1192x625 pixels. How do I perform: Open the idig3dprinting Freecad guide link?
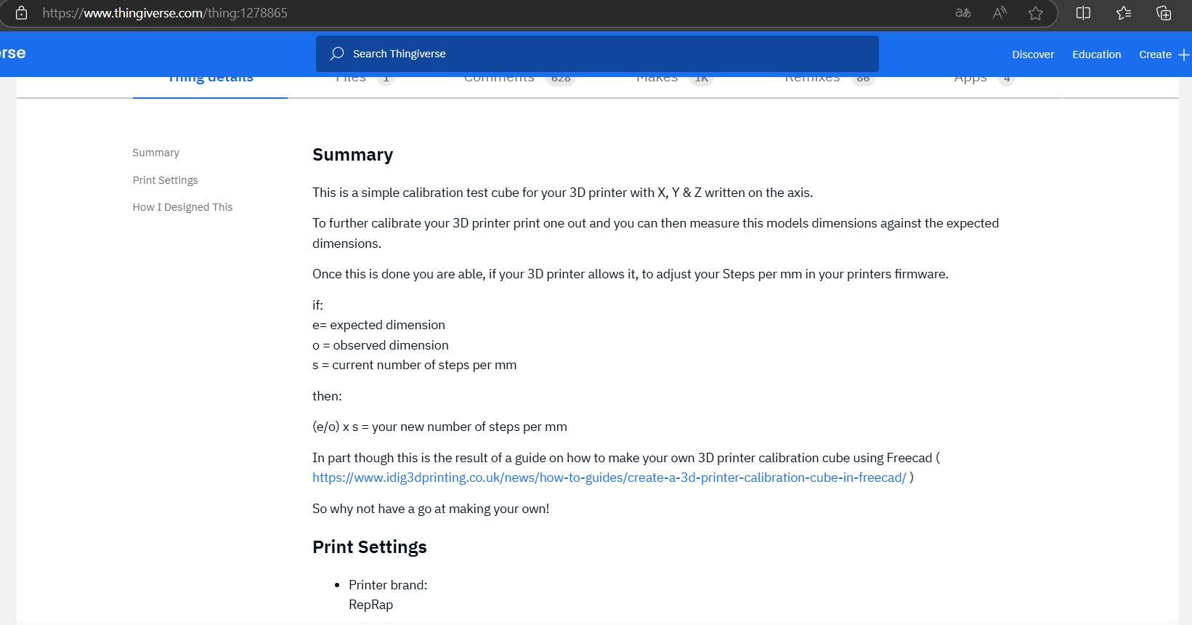point(609,477)
